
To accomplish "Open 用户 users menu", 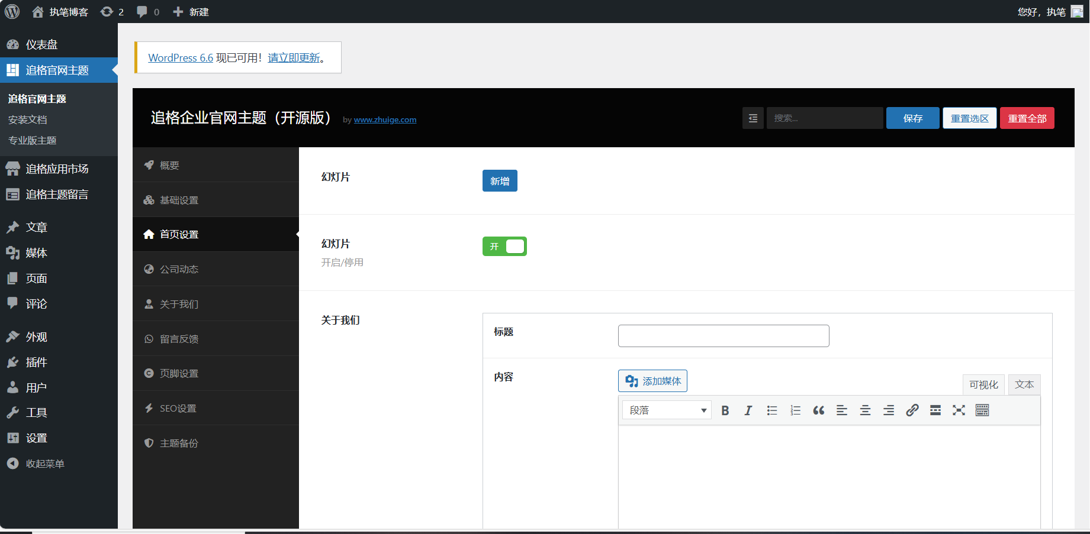I will 59,387.
